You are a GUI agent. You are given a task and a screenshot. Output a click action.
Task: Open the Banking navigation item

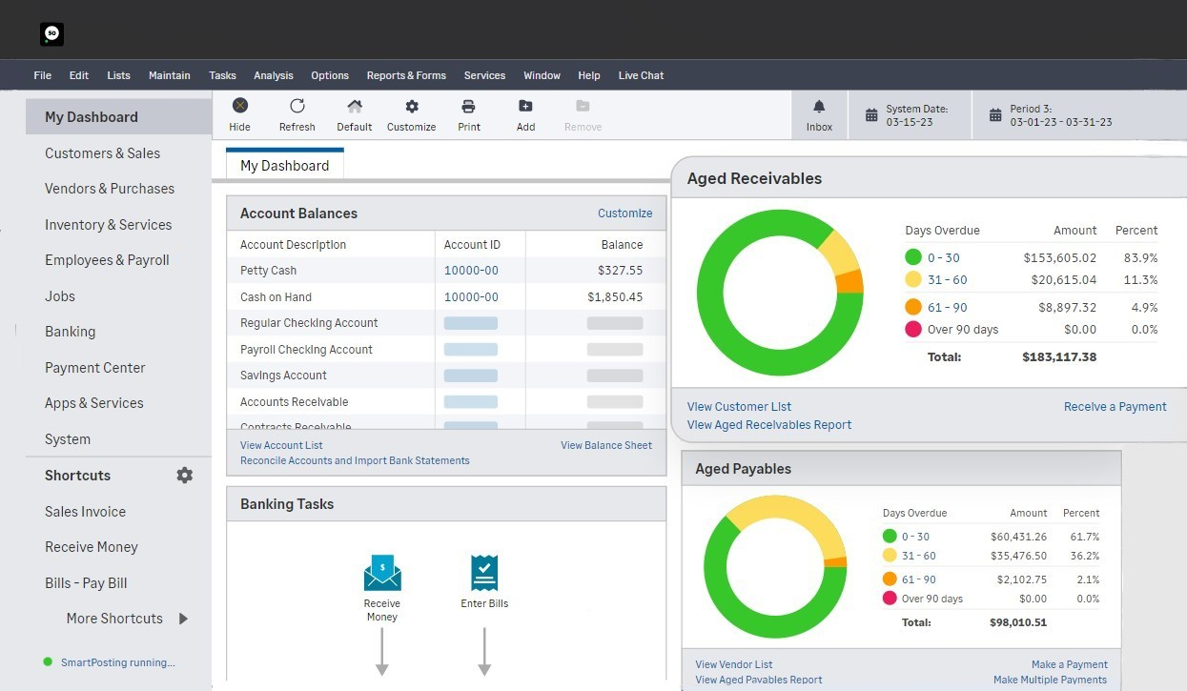tap(70, 332)
